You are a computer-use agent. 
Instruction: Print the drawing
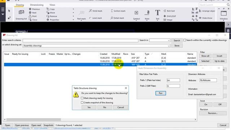tap(33, 16)
